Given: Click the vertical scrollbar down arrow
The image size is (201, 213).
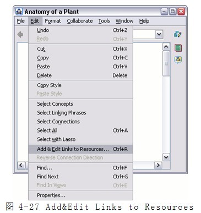Looking at the screenshot, I should (166, 157).
